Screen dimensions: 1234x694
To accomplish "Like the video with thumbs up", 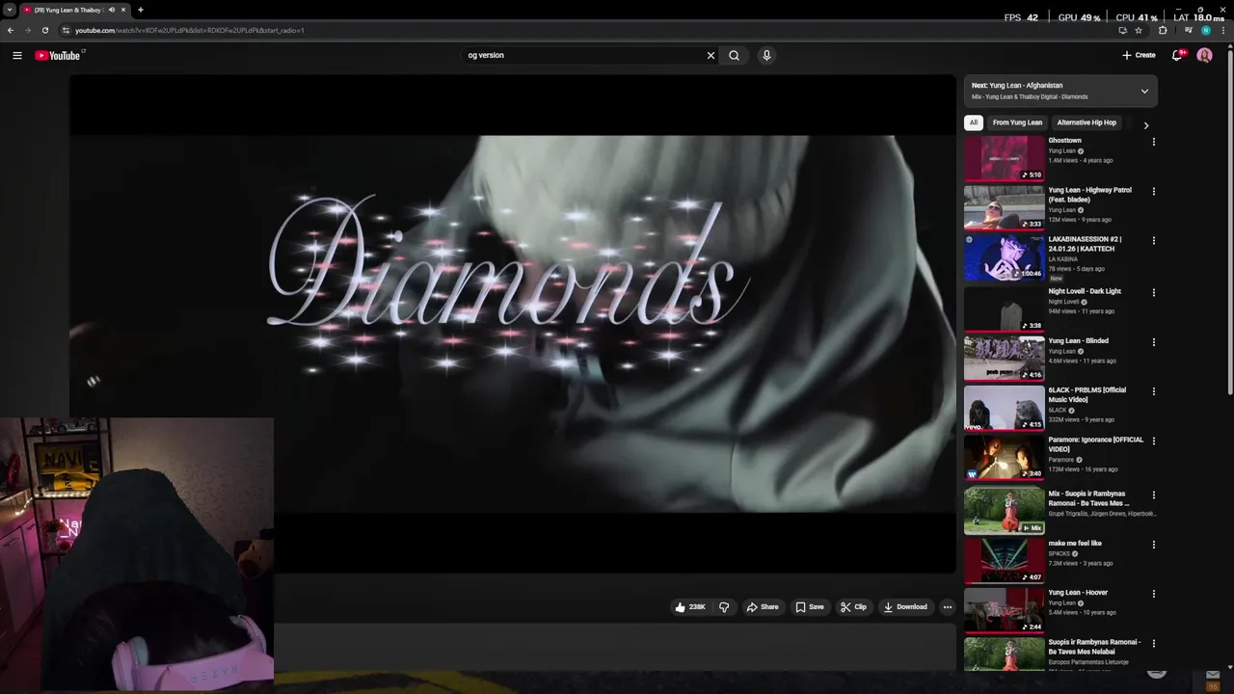I will click(x=690, y=607).
